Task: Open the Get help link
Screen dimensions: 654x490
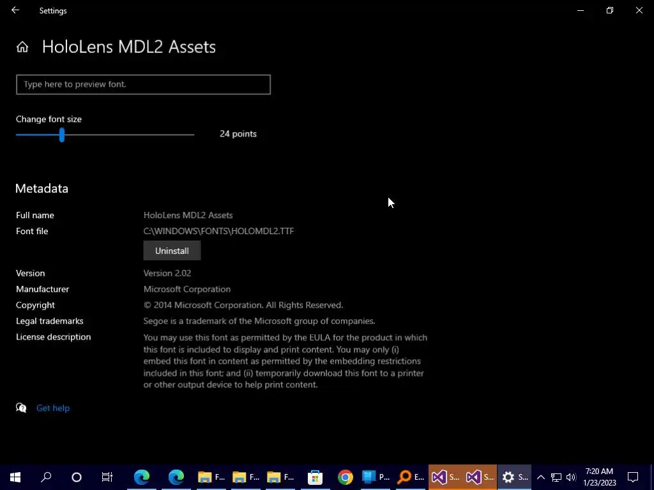Action: (x=53, y=408)
